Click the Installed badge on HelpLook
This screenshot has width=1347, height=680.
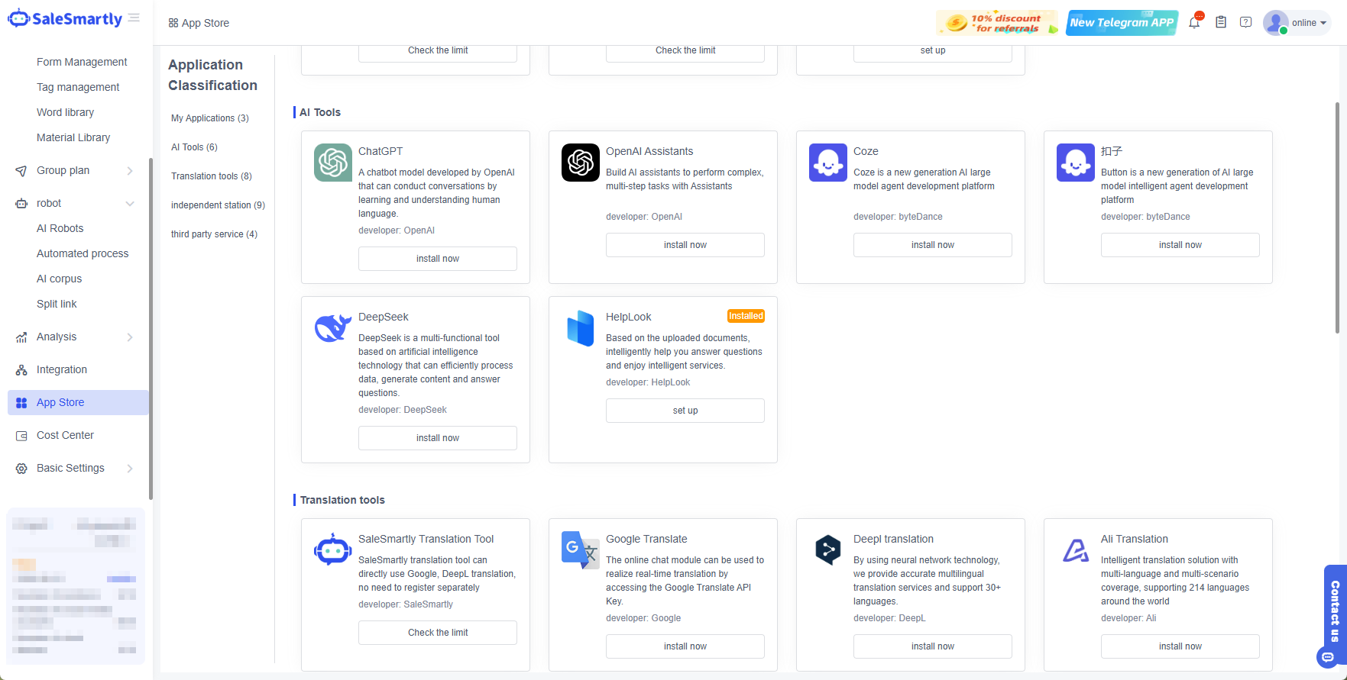(746, 316)
